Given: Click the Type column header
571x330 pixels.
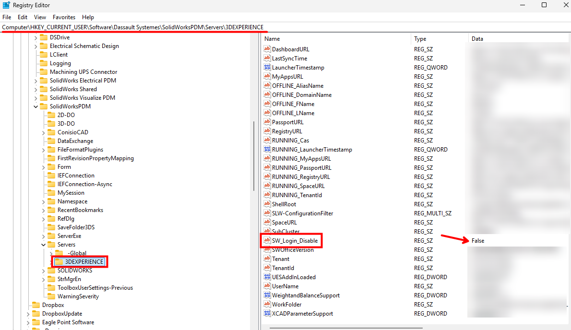Looking at the screenshot, I should [420, 38].
